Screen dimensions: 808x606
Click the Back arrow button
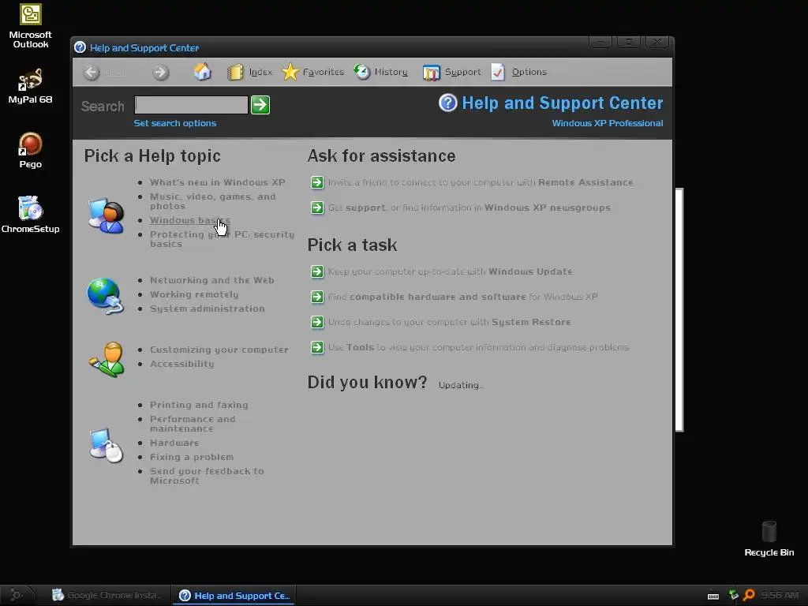[x=92, y=73]
